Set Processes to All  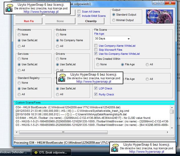click(x=19, y=46)
